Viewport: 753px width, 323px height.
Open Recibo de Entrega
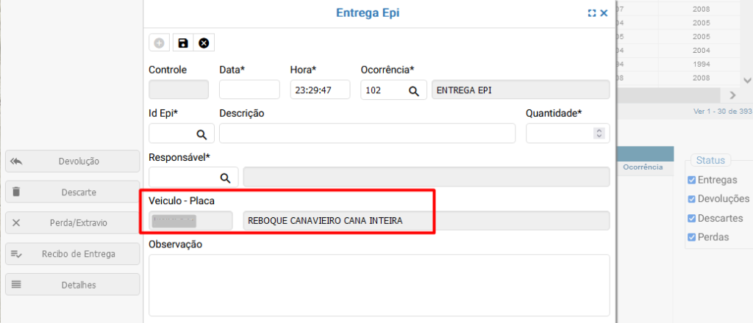[x=72, y=254]
